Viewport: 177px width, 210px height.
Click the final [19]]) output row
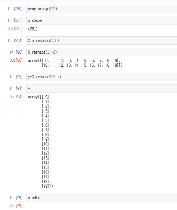point(47,186)
